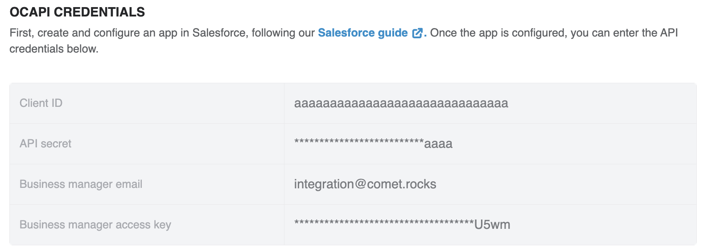This screenshot has height=252, width=708.
Task: Open the Salesforce guide link
Action: point(362,33)
